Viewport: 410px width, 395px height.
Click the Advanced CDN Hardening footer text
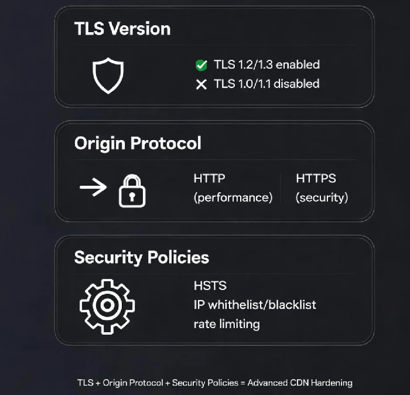300,383
